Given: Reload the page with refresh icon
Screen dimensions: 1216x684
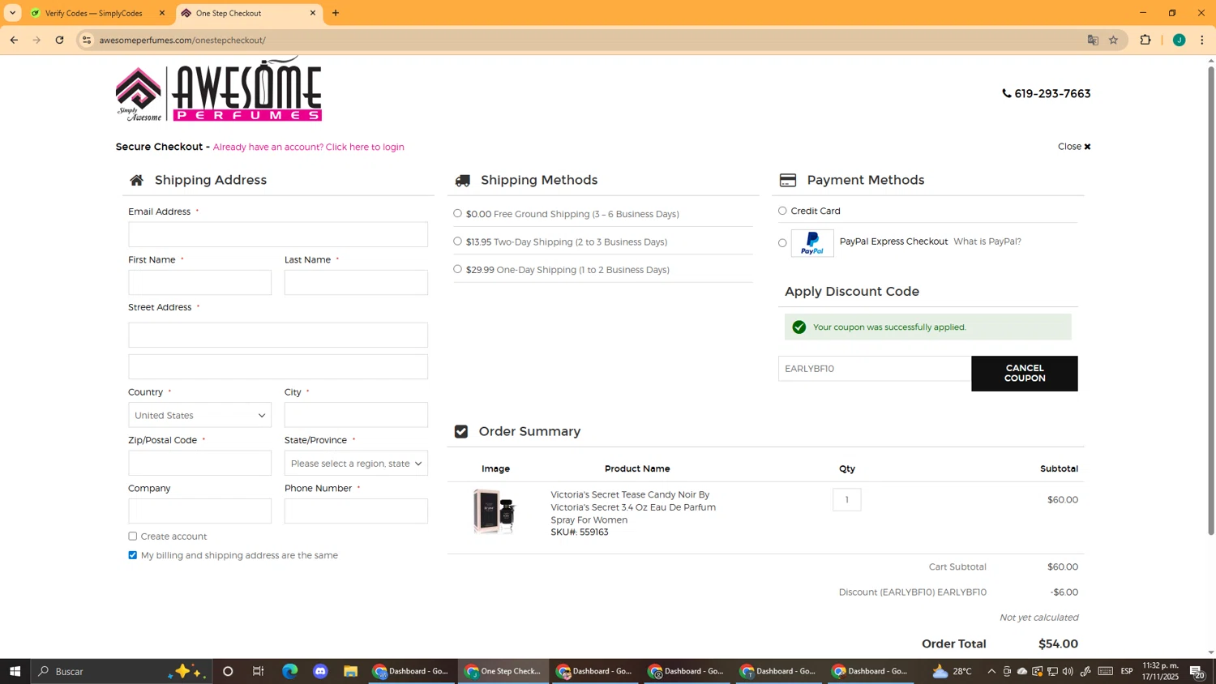Looking at the screenshot, I should coord(60,40).
